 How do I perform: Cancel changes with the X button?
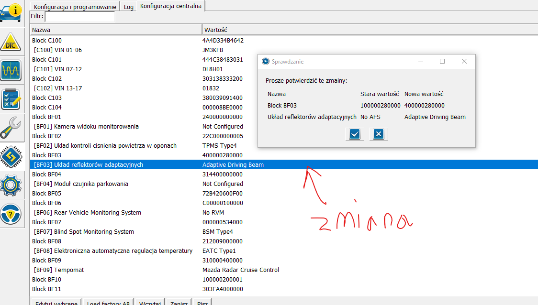pos(378,134)
